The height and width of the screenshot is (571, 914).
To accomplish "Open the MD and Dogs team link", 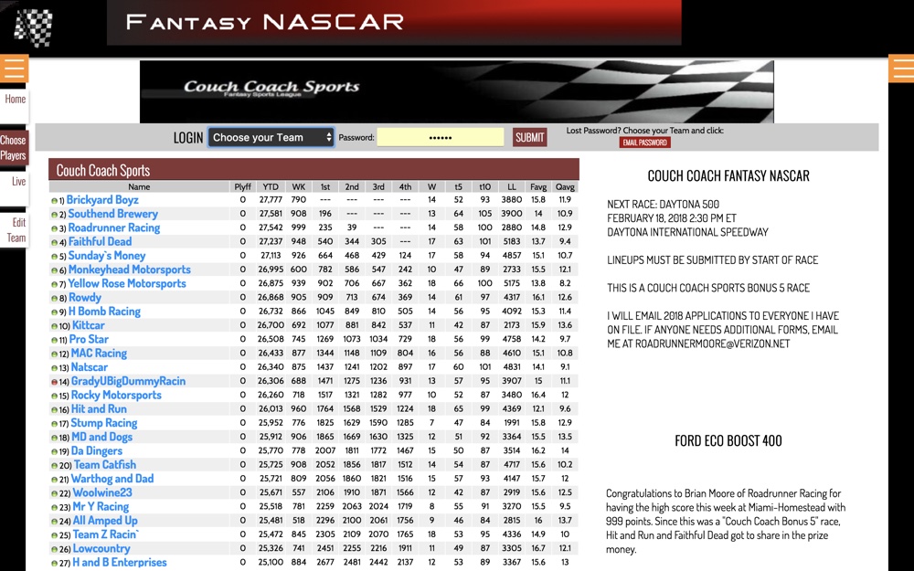I will point(101,438).
